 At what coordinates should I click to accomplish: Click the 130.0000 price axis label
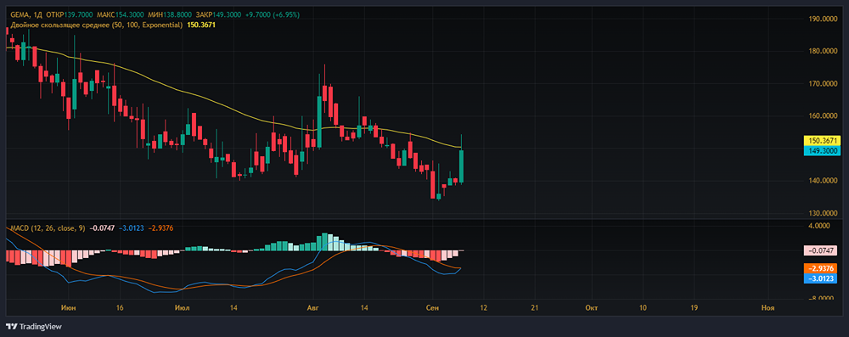coord(823,213)
